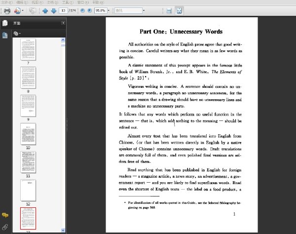Screen dimensions: 296x234
Task: Open the Pages panel icon in sidebar
Action: click(5, 23)
